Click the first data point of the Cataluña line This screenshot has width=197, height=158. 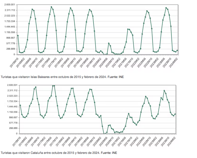[x=20, y=105]
